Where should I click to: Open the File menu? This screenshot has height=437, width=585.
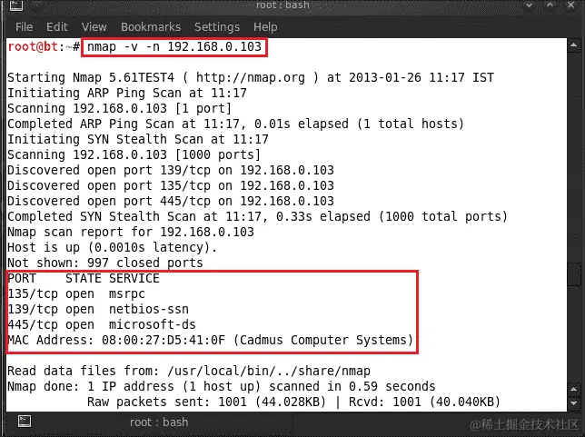coord(25,27)
